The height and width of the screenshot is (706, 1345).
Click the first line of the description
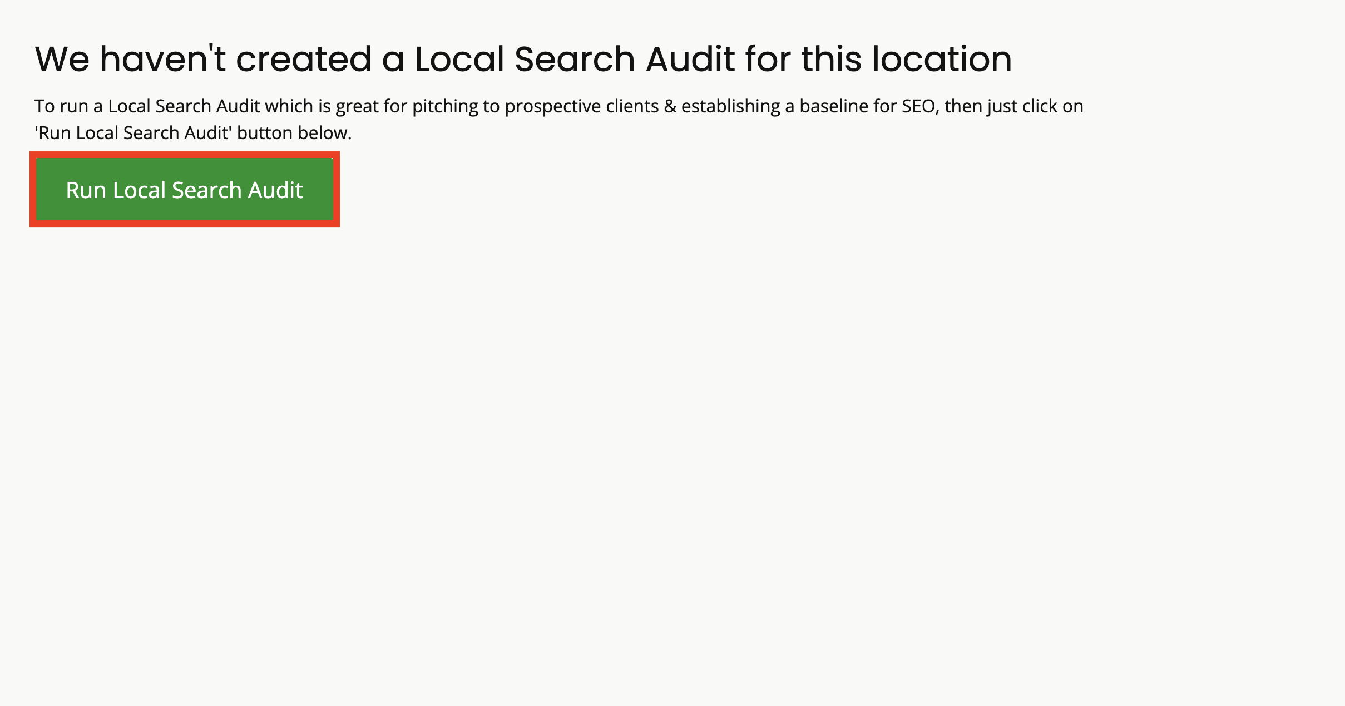556,105
